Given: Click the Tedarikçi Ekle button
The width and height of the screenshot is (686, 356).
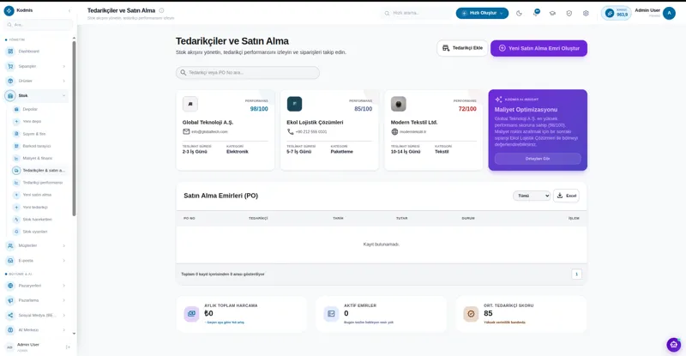Looking at the screenshot, I should [462, 48].
